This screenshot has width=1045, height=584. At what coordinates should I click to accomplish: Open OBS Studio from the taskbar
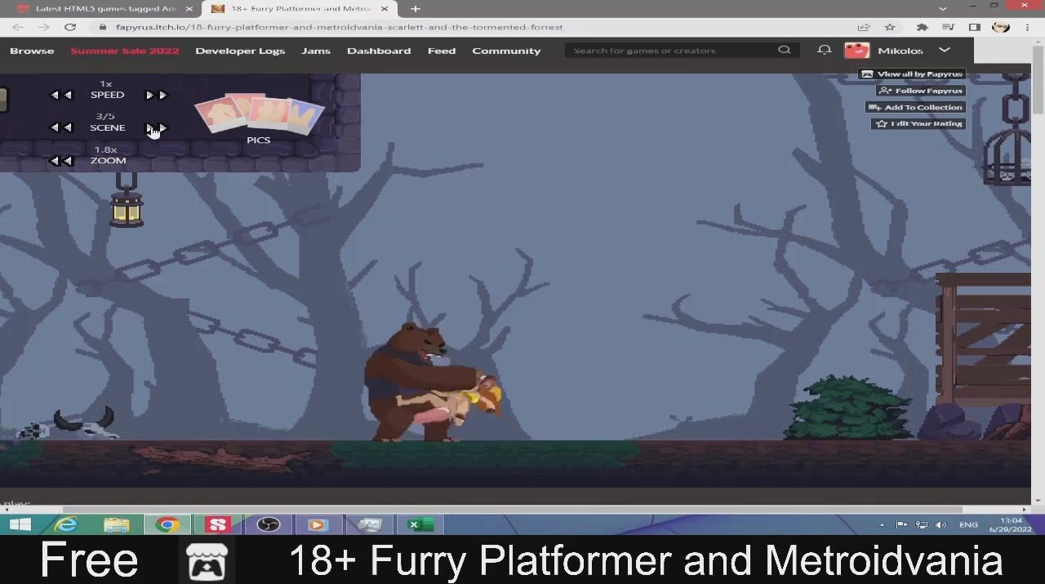(x=268, y=524)
